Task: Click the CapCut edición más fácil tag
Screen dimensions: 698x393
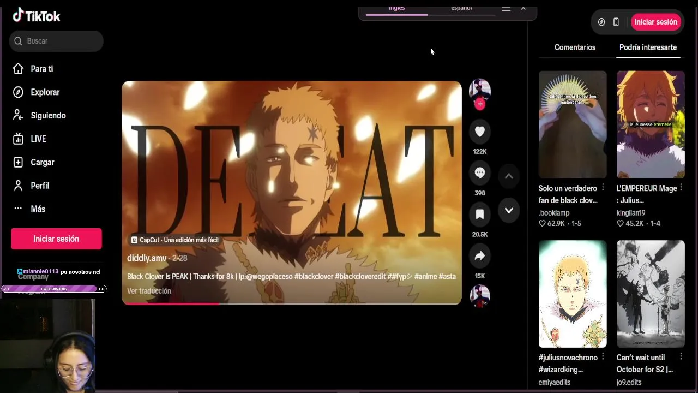Action: [174, 240]
